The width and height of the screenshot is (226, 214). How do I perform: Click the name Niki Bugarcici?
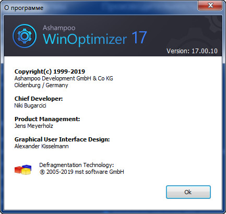tap(30, 105)
